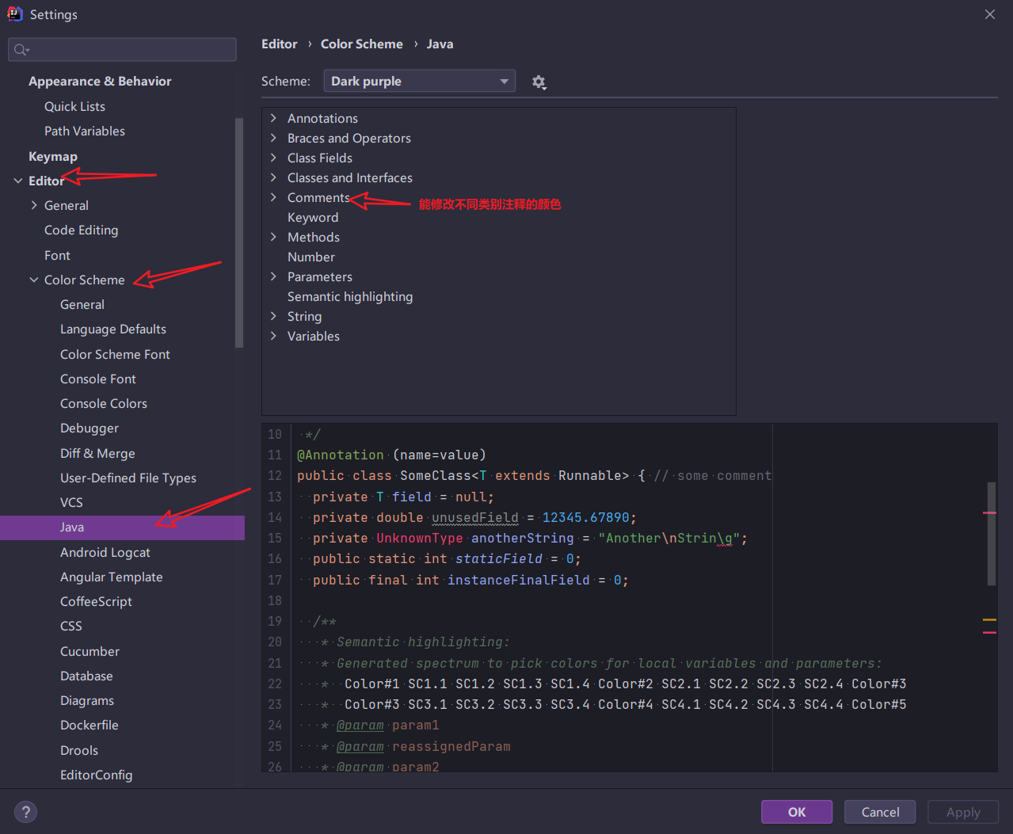Screen dimensions: 1013x834
Task: Click unusedField in the code preview
Action: (475, 518)
